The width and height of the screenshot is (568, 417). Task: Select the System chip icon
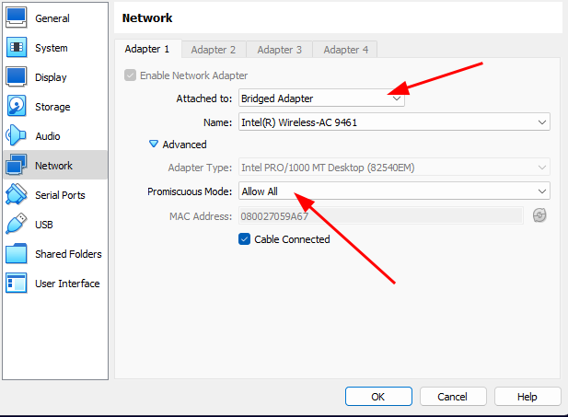(x=17, y=48)
